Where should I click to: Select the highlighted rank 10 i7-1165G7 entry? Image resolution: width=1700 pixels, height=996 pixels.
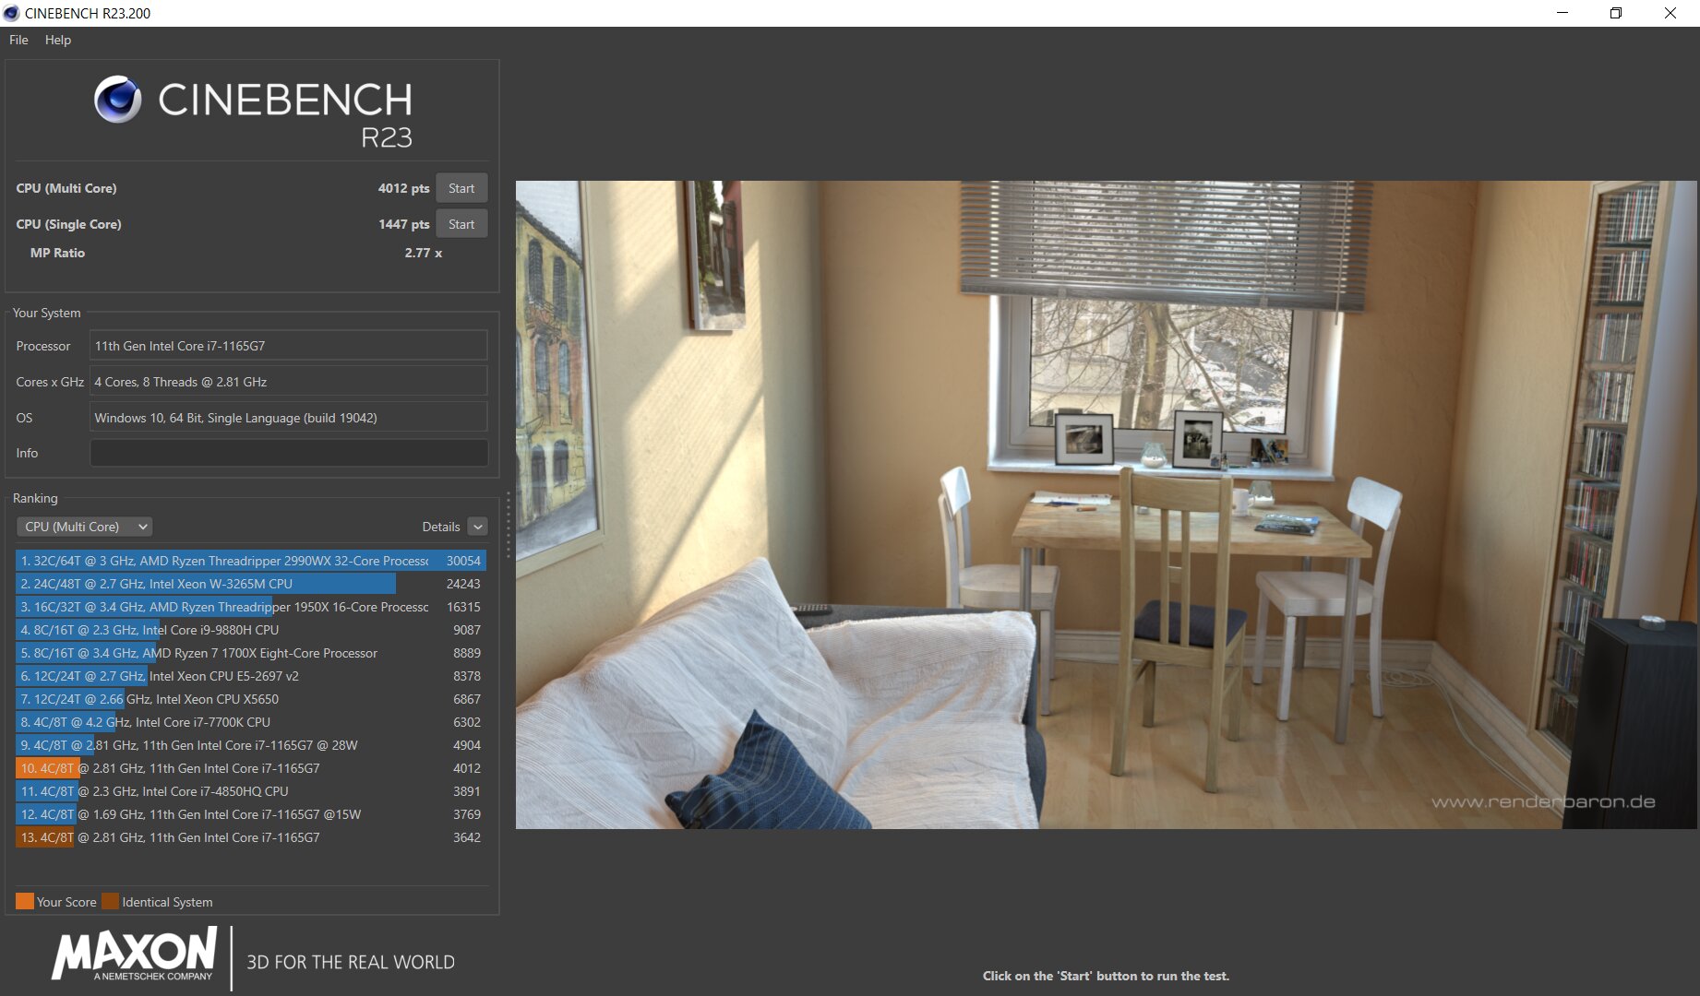pyautogui.click(x=251, y=768)
